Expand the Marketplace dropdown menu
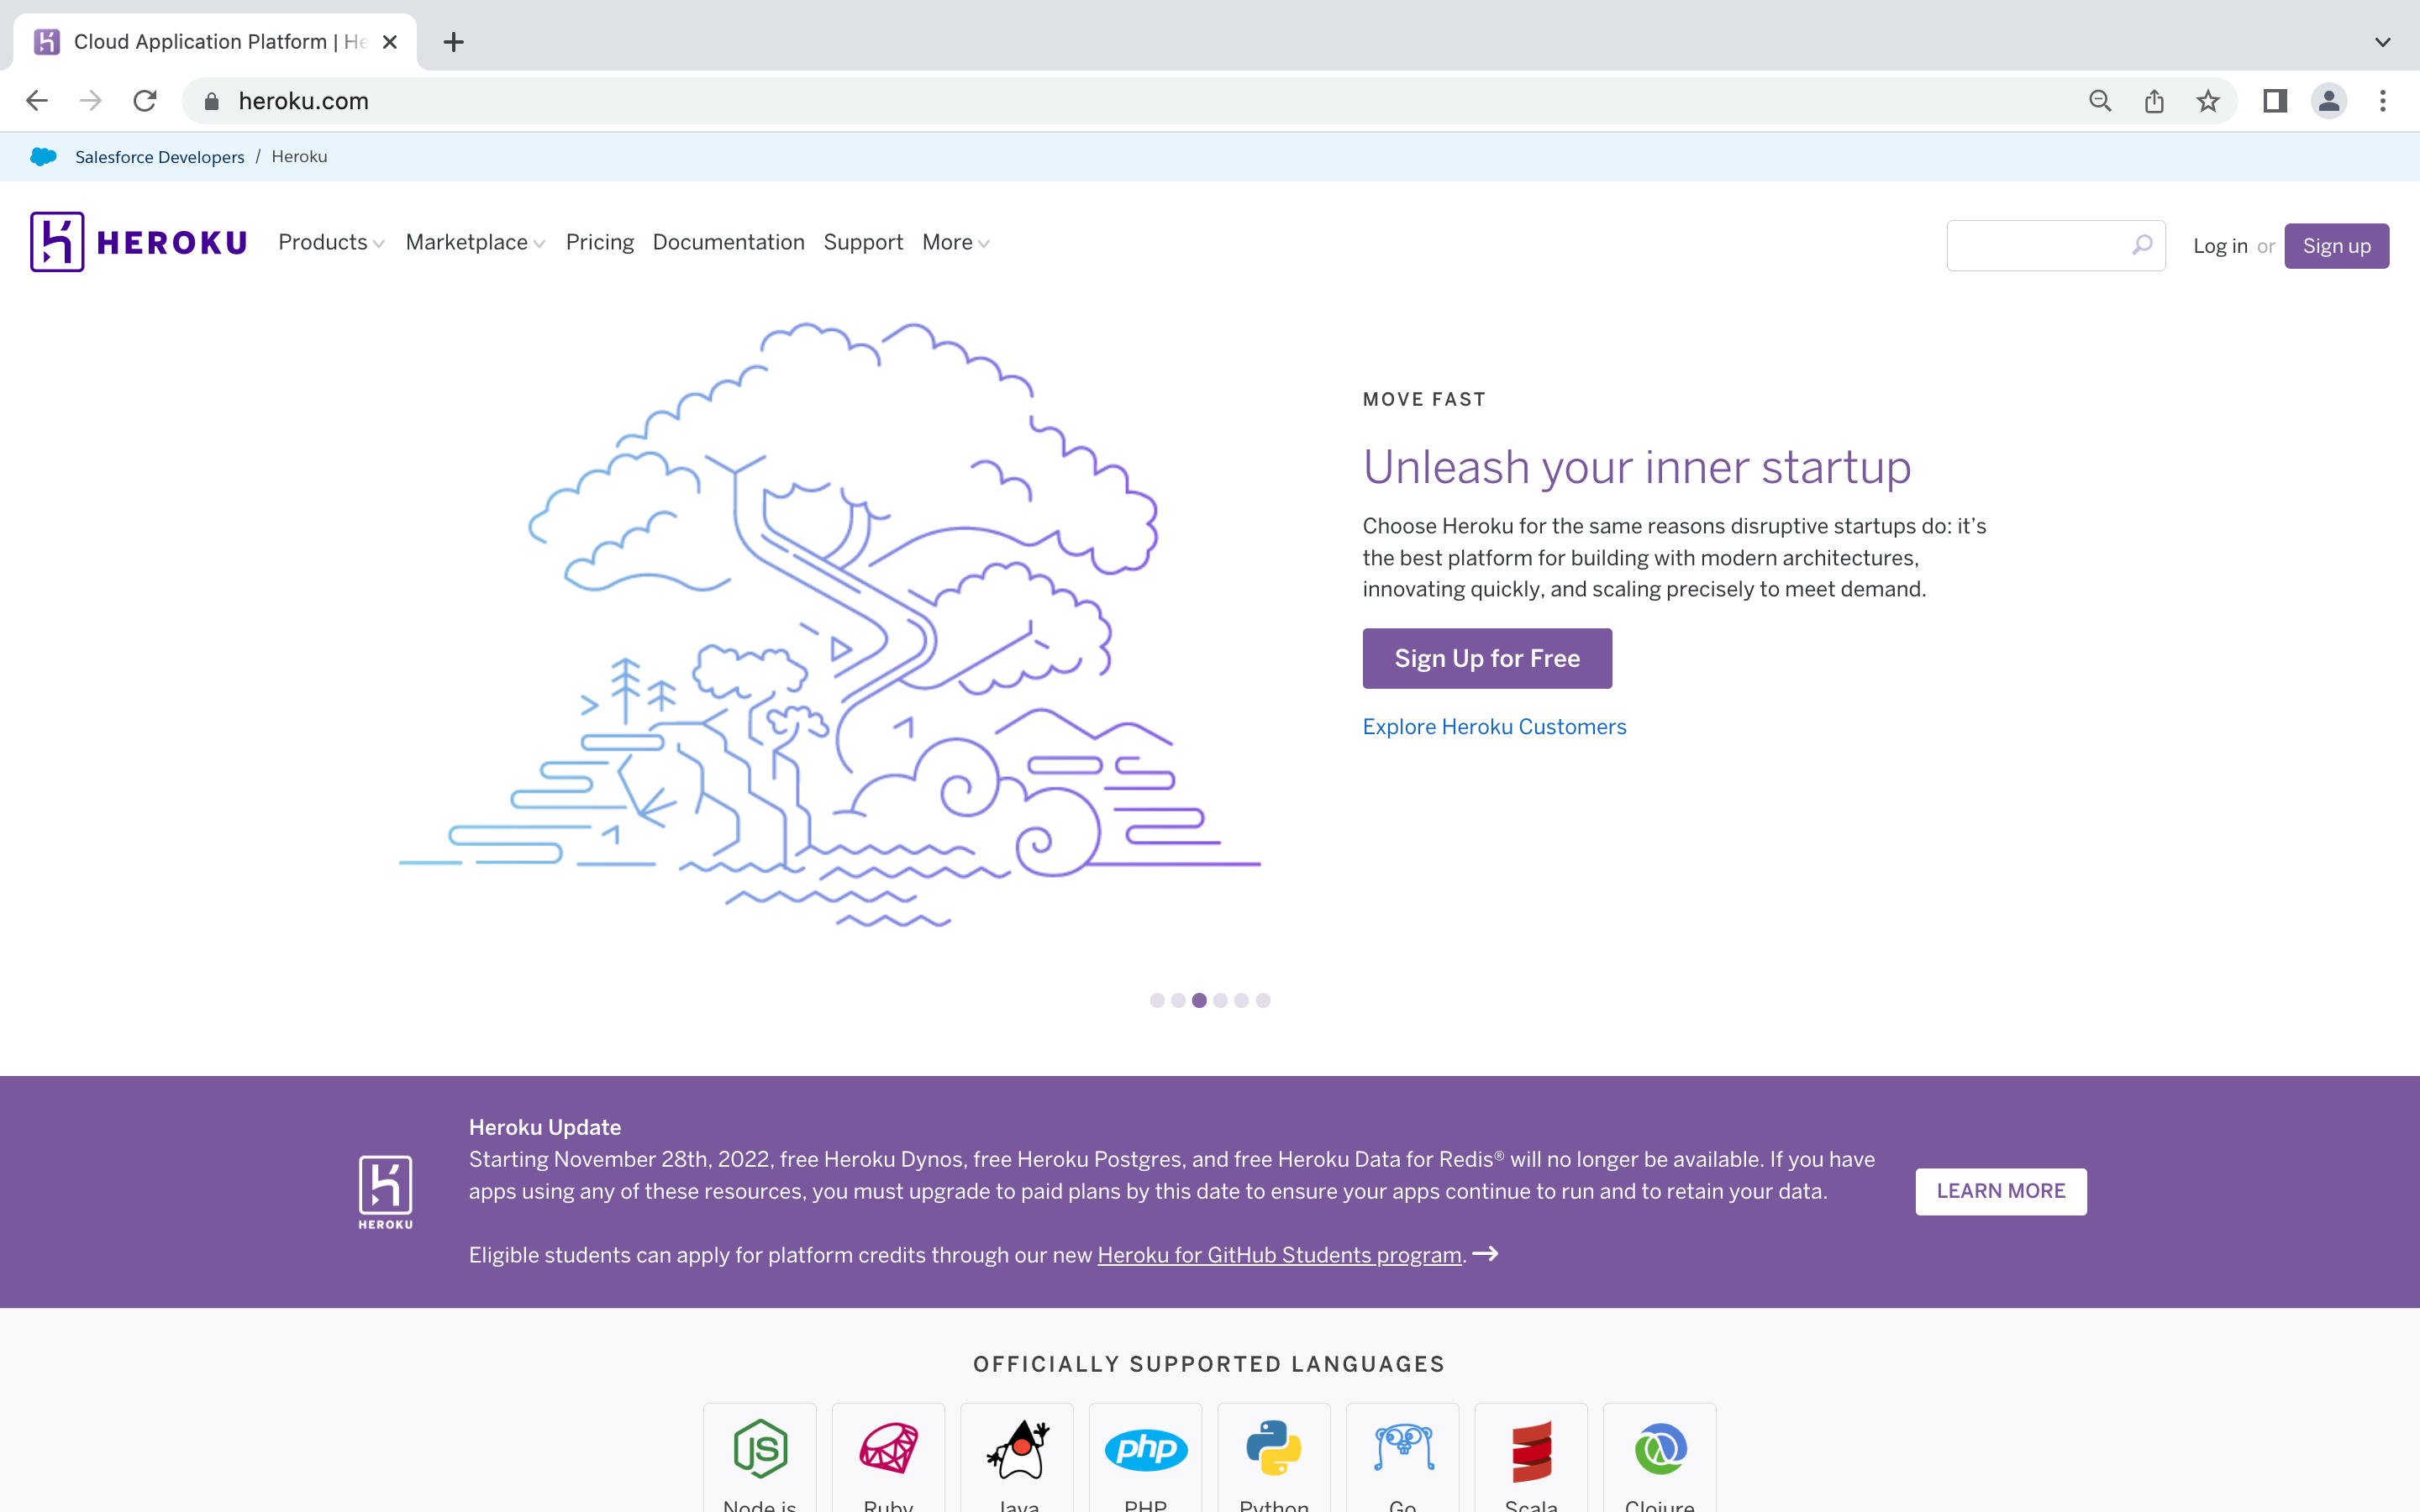This screenshot has height=1512, width=2420. (475, 242)
